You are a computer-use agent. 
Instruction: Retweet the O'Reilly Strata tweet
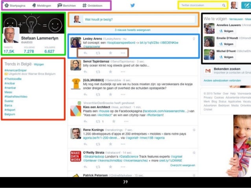pos(98,167)
